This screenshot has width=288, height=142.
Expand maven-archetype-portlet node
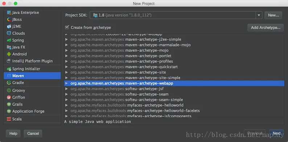pyautogui.click(x=66, y=56)
